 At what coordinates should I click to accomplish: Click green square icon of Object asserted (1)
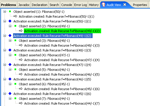tap(10, 11)
